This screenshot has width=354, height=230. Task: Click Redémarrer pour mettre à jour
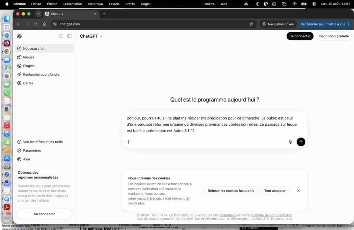pos(323,24)
